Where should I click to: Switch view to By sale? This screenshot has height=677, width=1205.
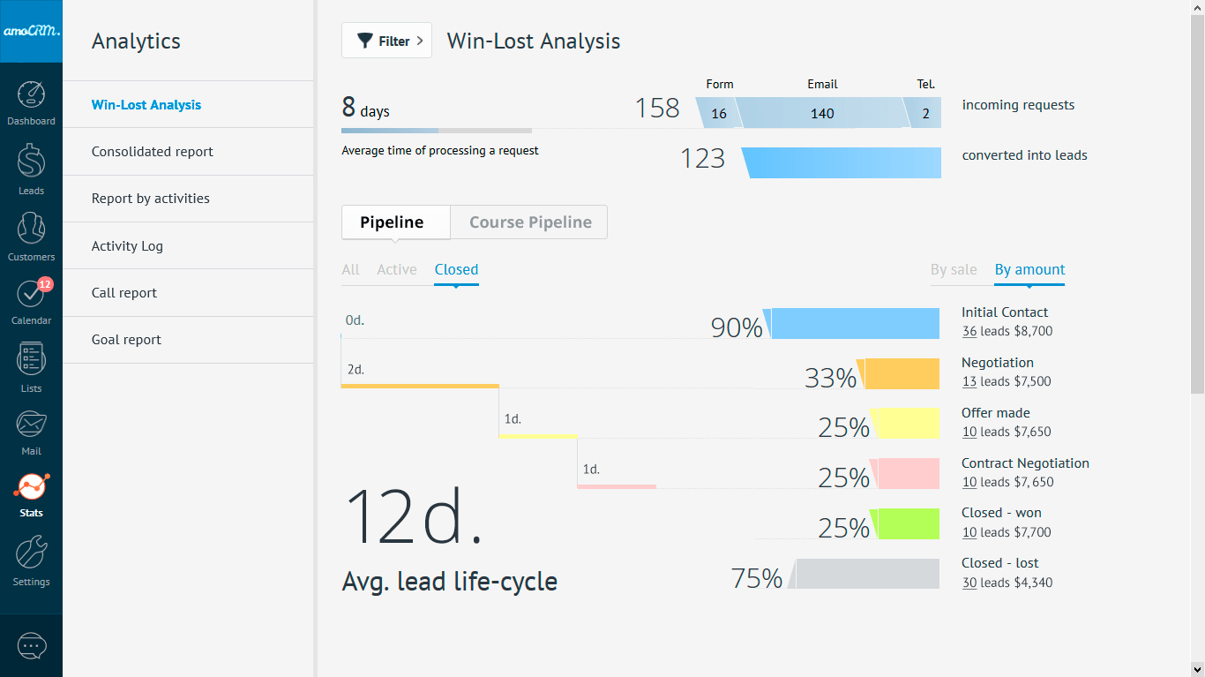click(x=954, y=270)
